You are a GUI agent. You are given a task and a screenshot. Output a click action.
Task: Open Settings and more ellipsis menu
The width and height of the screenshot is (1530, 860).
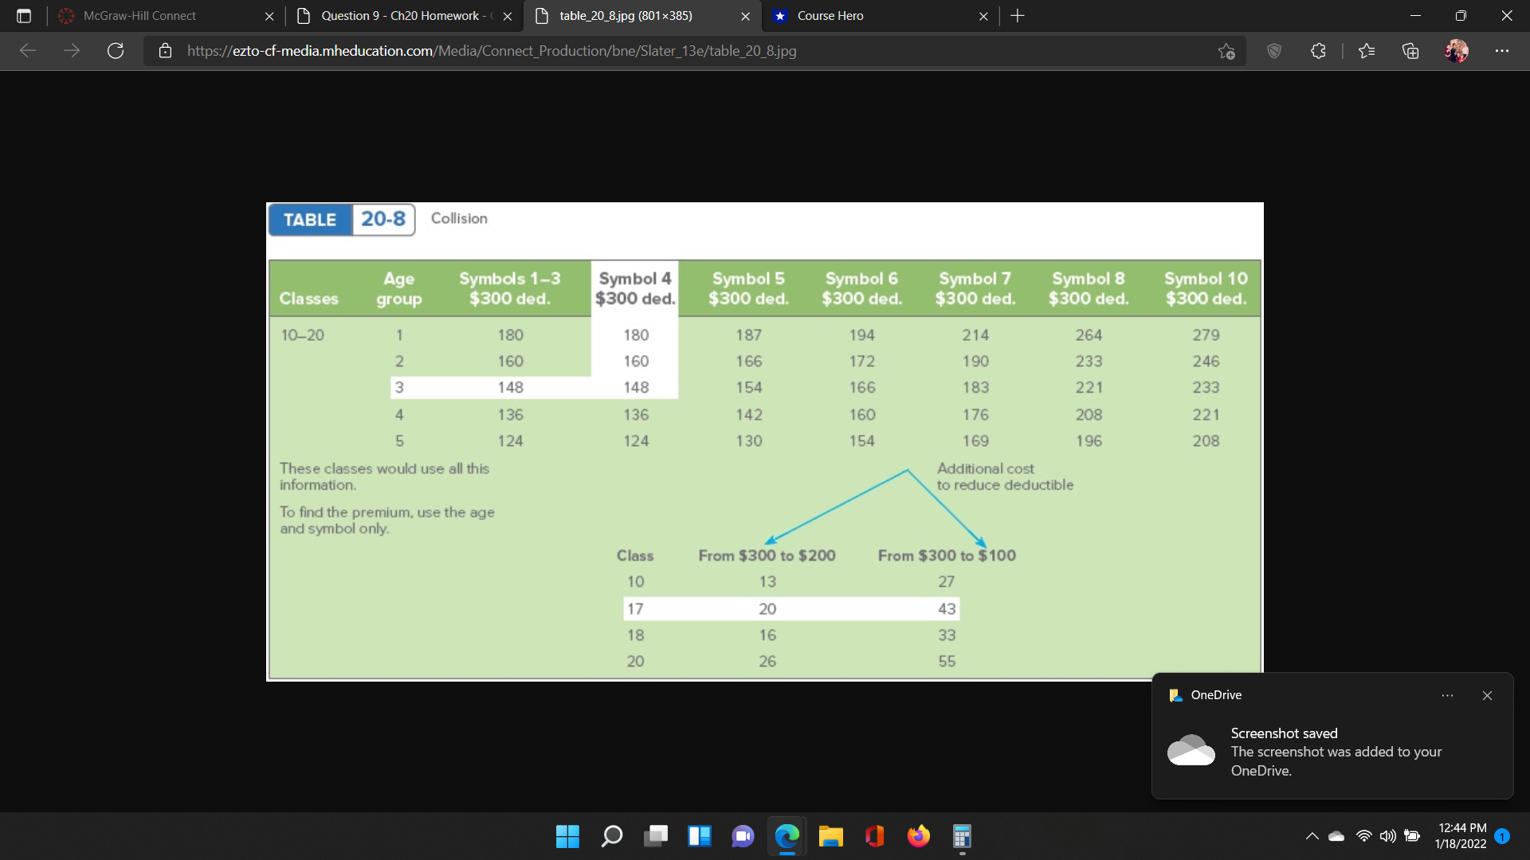coord(1502,51)
